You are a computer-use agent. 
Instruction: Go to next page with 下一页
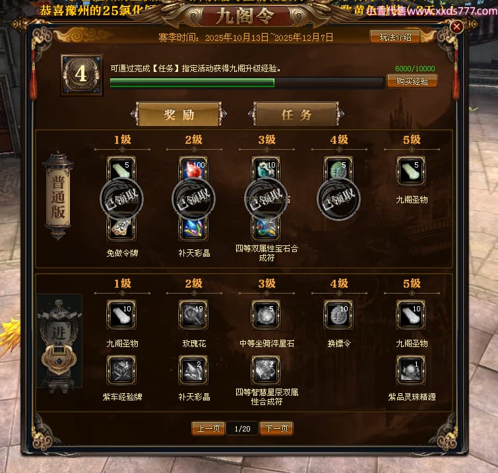tap(276, 429)
